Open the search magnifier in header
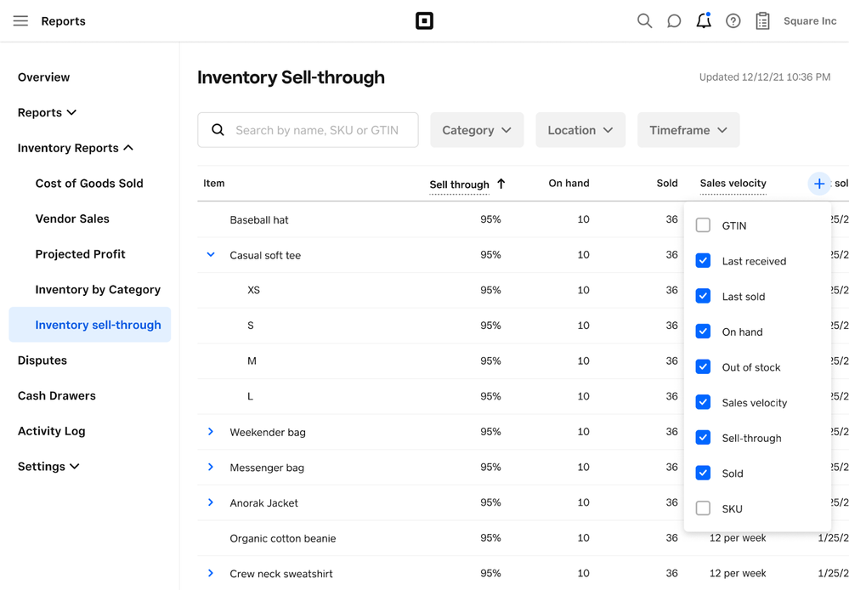The width and height of the screenshot is (849, 590). tap(644, 21)
